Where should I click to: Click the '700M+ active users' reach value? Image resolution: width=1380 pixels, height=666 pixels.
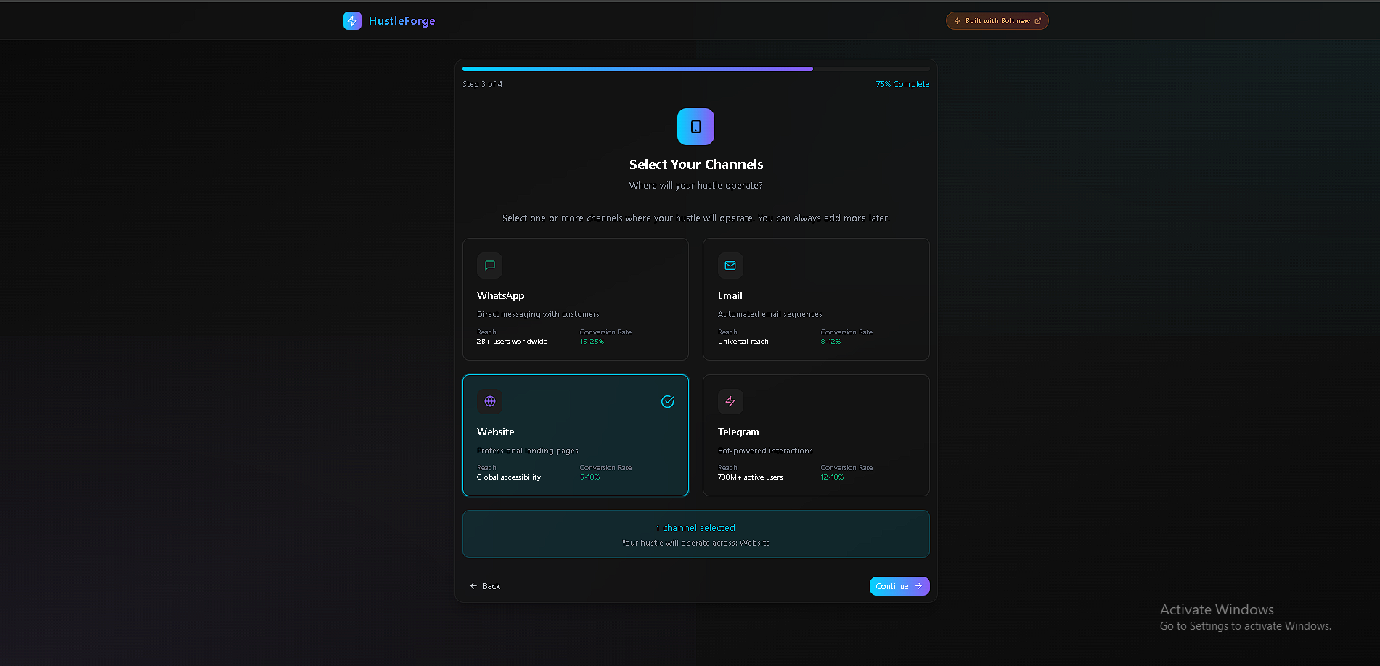coord(750,477)
